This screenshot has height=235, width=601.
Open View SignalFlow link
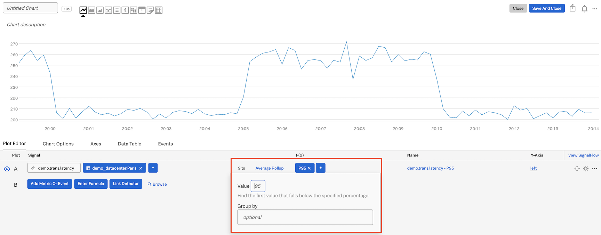click(583, 155)
